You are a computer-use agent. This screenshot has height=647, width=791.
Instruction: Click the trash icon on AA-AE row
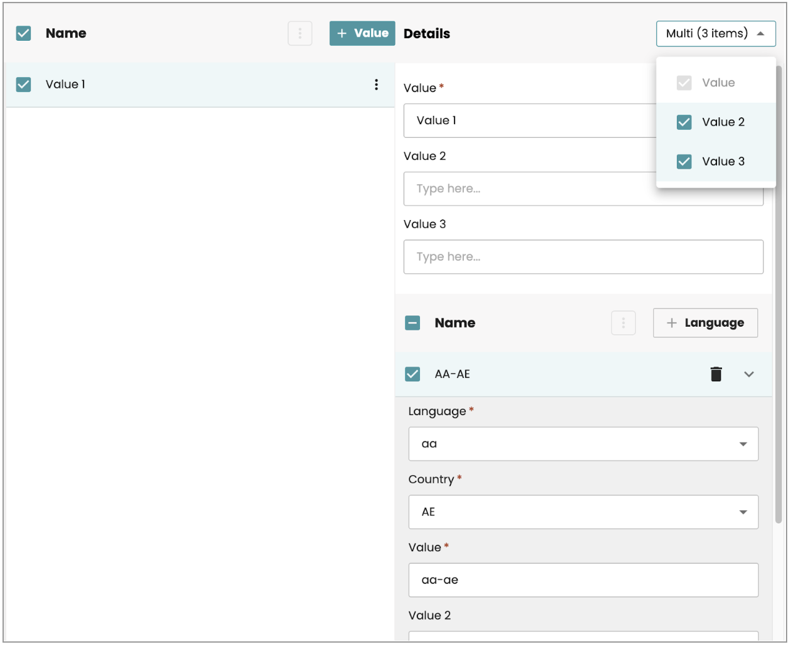coord(716,374)
